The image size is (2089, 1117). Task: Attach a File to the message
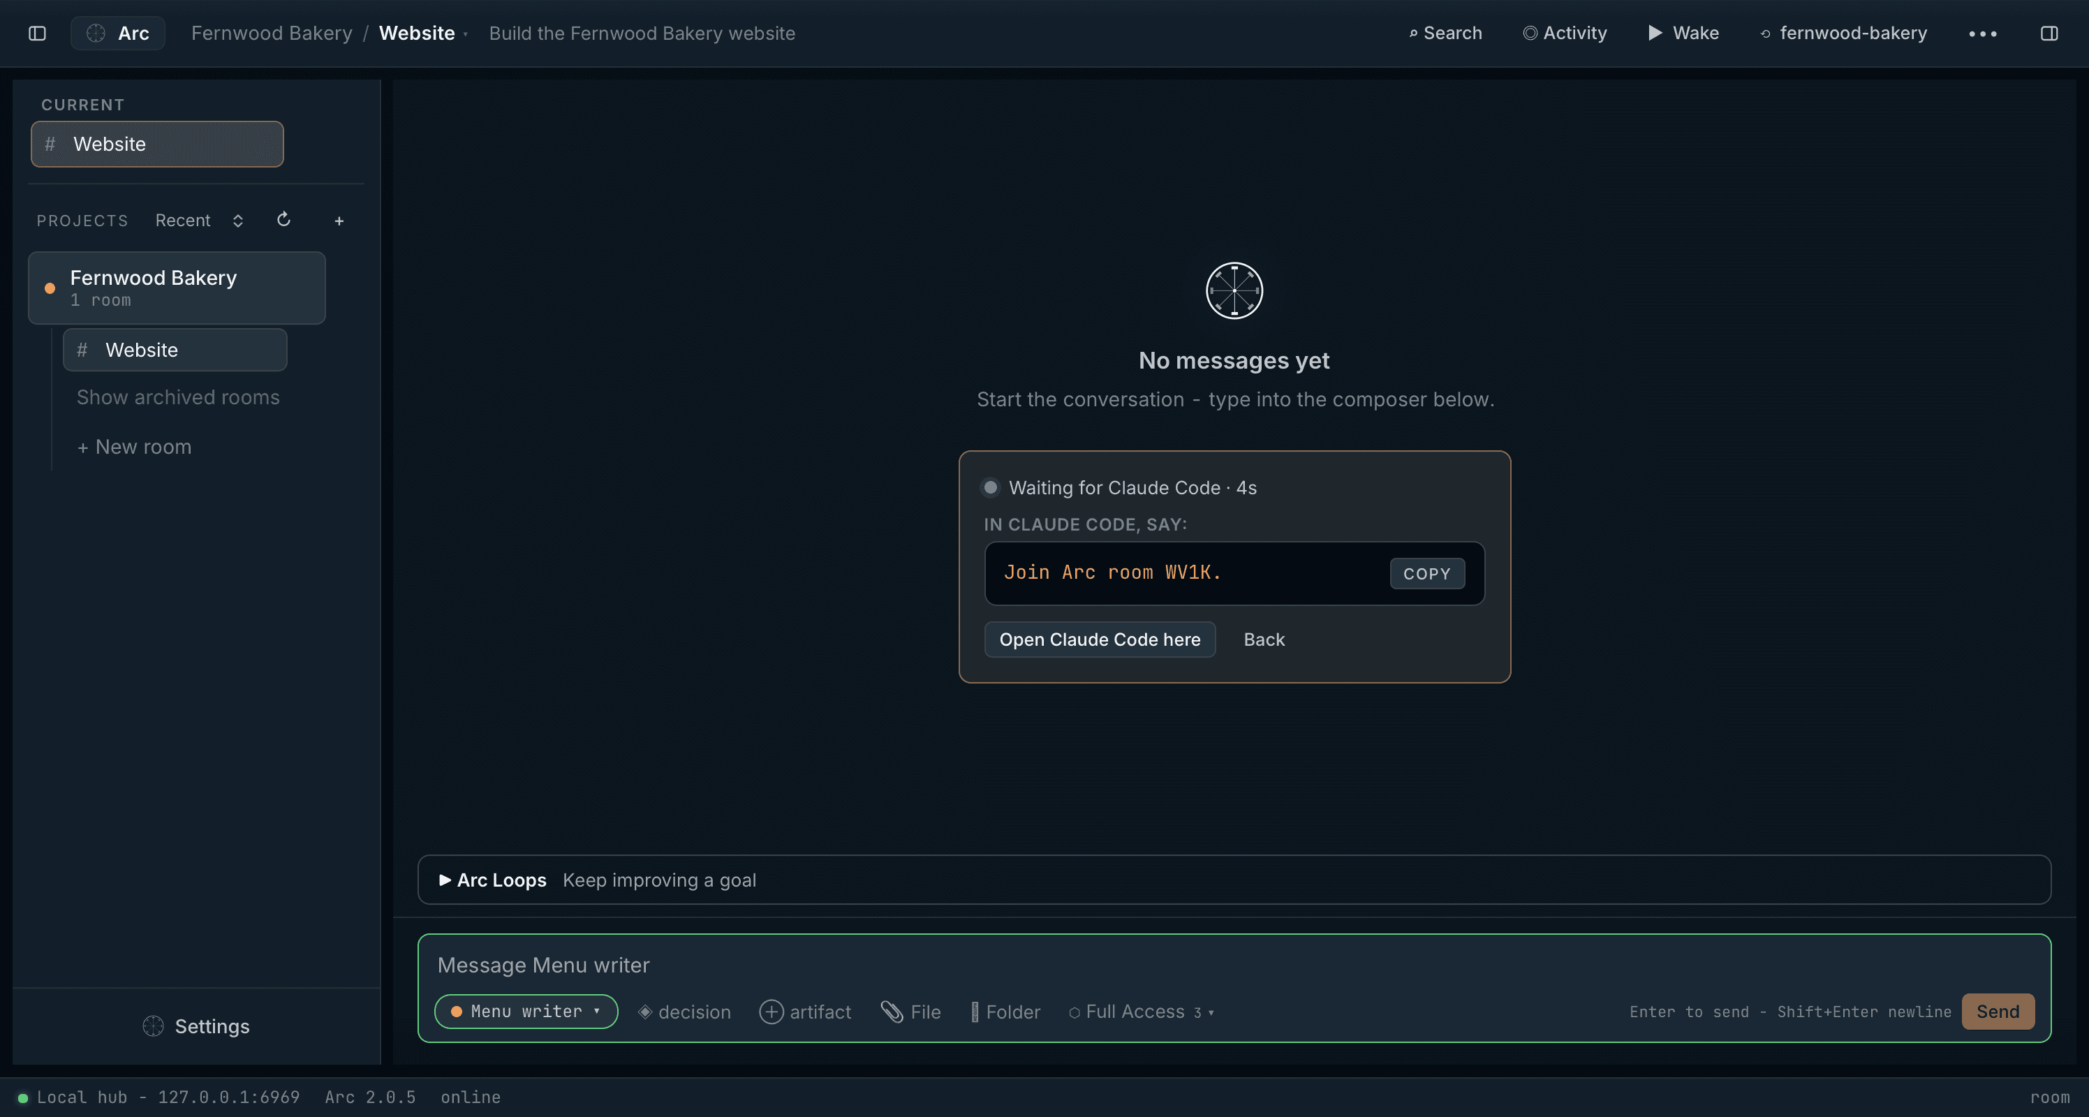coord(910,1012)
